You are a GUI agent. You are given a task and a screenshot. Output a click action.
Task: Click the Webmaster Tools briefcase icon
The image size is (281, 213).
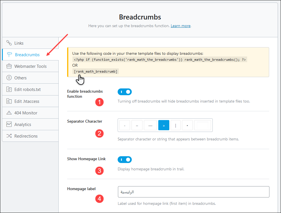click(x=9, y=66)
